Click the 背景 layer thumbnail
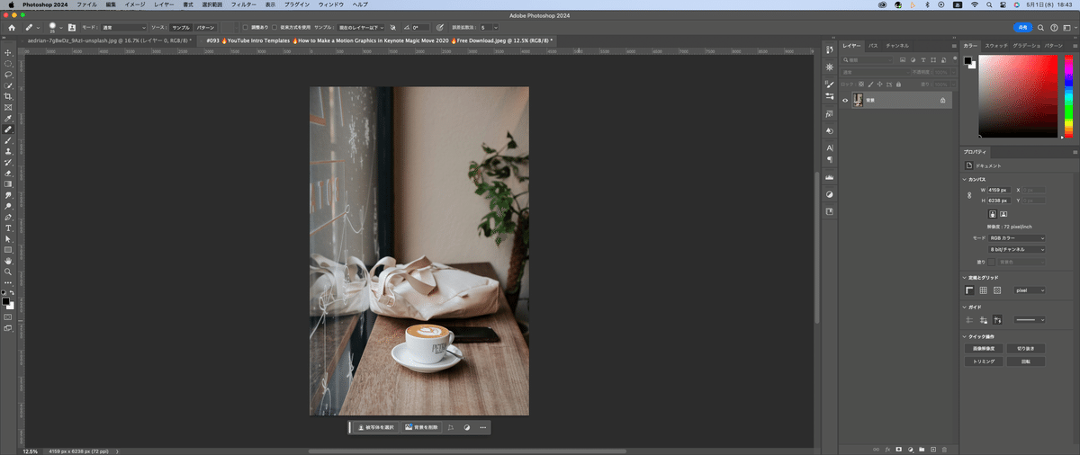The width and height of the screenshot is (1080, 455). click(859, 101)
